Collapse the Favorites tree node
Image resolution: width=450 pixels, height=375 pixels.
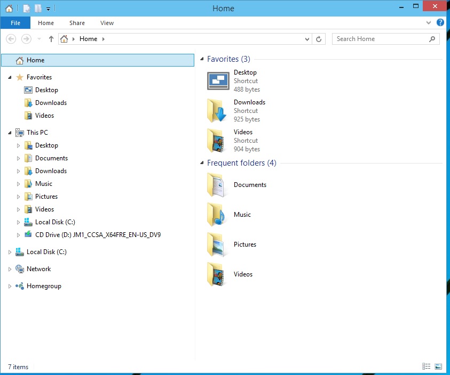coord(10,77)
